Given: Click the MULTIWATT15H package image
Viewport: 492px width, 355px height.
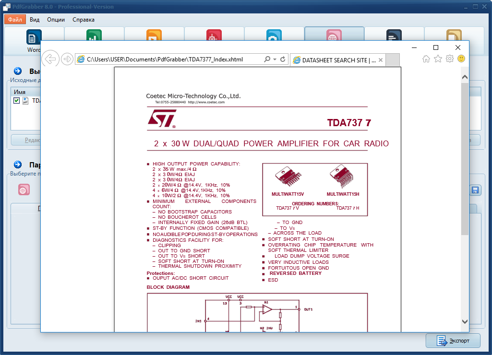Looking at the screenshot, I should point(342,176).
